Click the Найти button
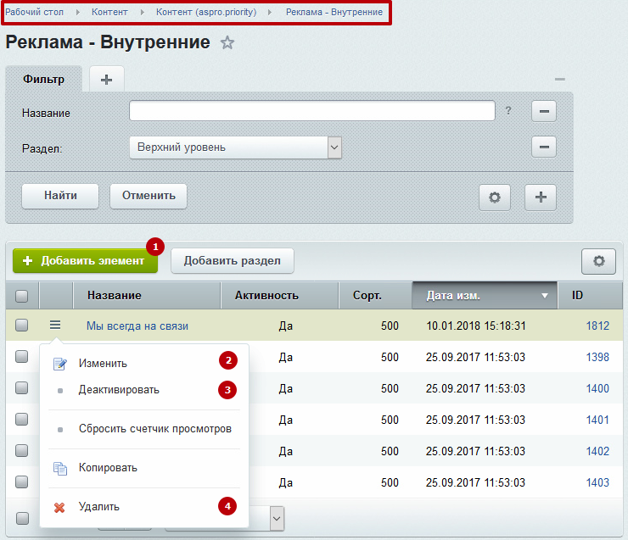This screenshot has height=540, width=628. pos(60,196)
